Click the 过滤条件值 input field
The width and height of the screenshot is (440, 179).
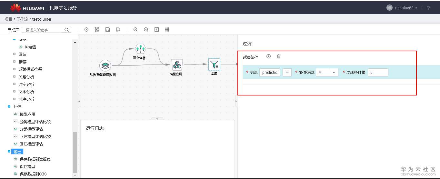point(378,73)
